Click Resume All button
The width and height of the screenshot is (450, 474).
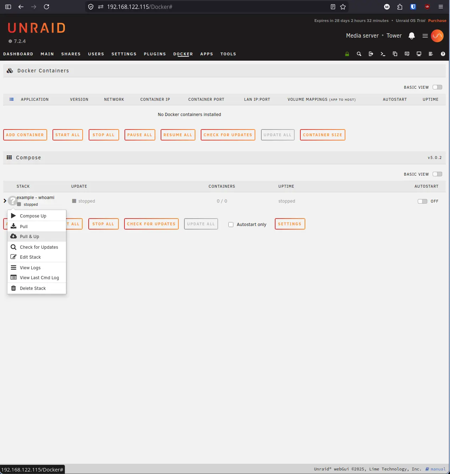click(x=178, y=135)
